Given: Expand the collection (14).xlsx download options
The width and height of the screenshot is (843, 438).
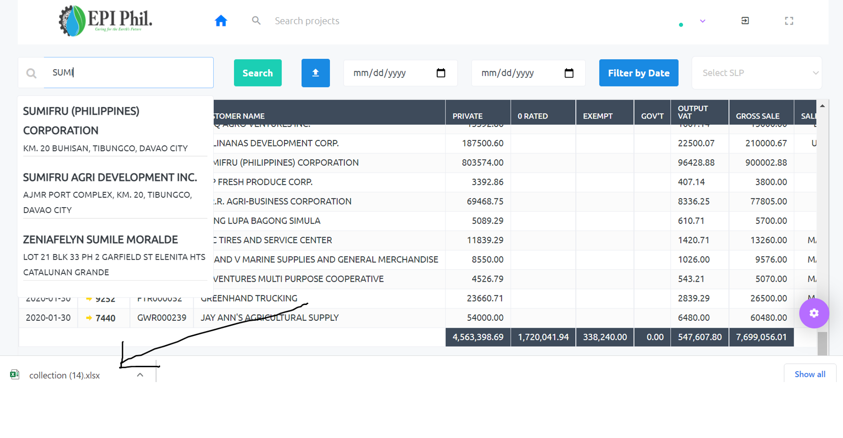Looking at the screenshot, I should coord(140,375).
